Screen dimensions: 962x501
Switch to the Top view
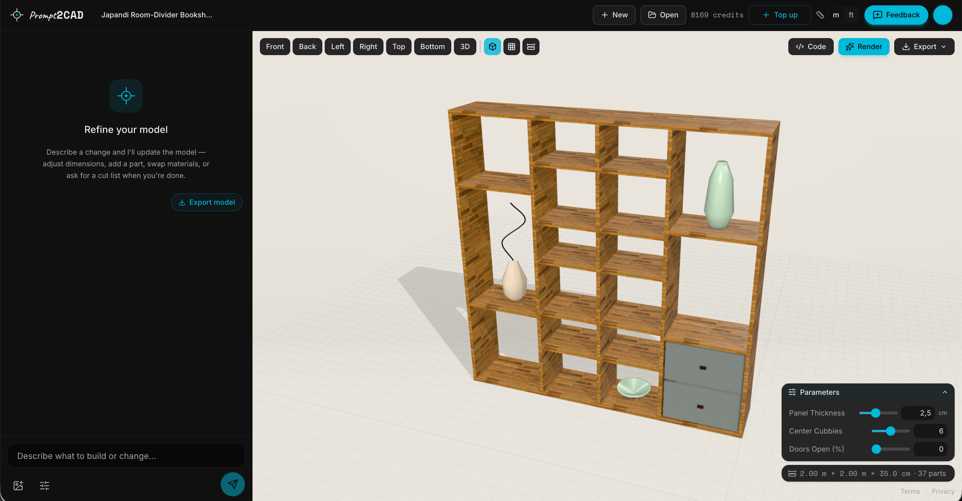[x=398, y=47]
